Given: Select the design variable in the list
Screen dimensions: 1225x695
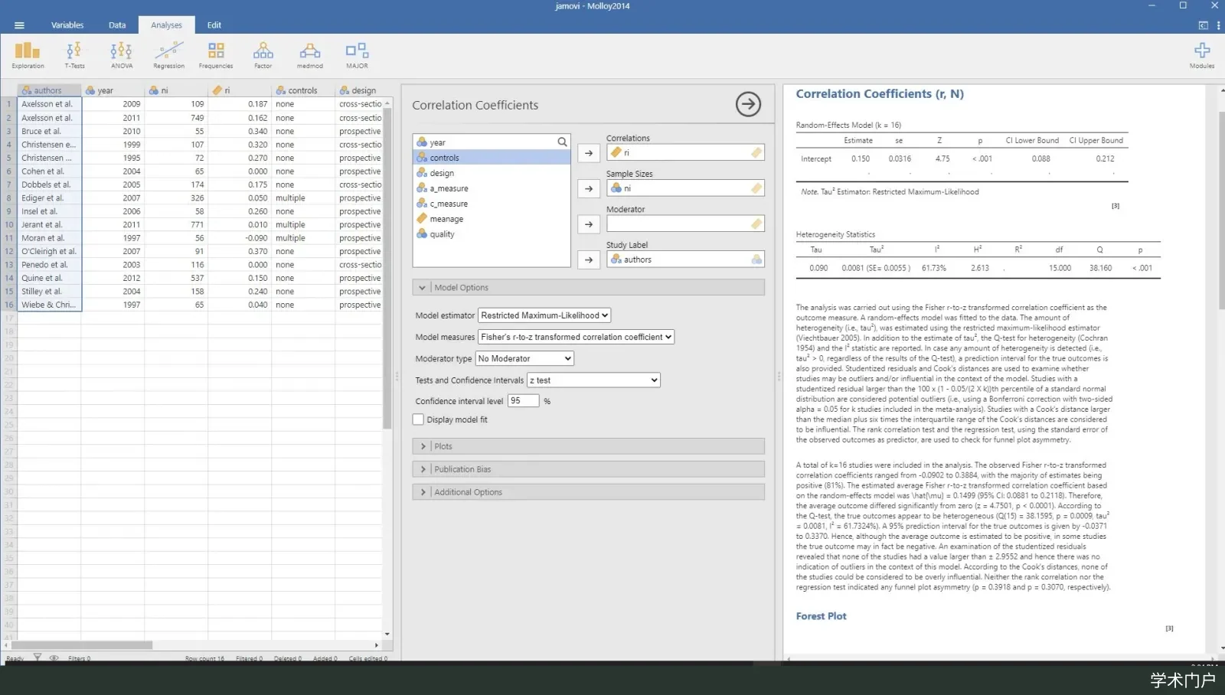Looking at the screenshot, I should [x=492, y=173].
